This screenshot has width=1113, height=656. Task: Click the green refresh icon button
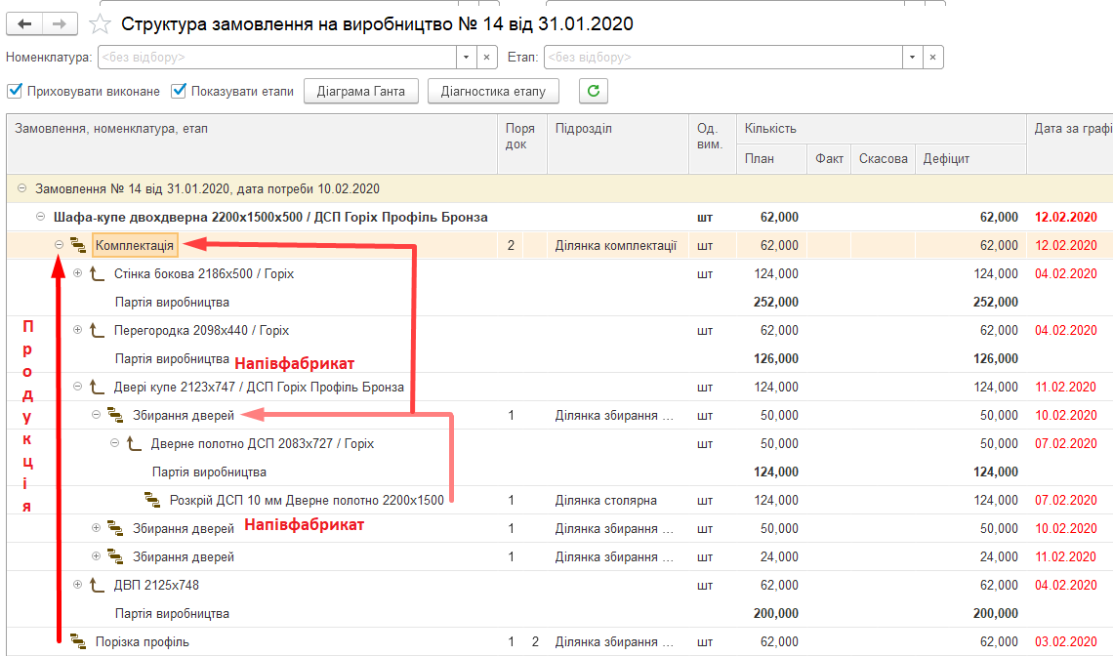[594, 92]
